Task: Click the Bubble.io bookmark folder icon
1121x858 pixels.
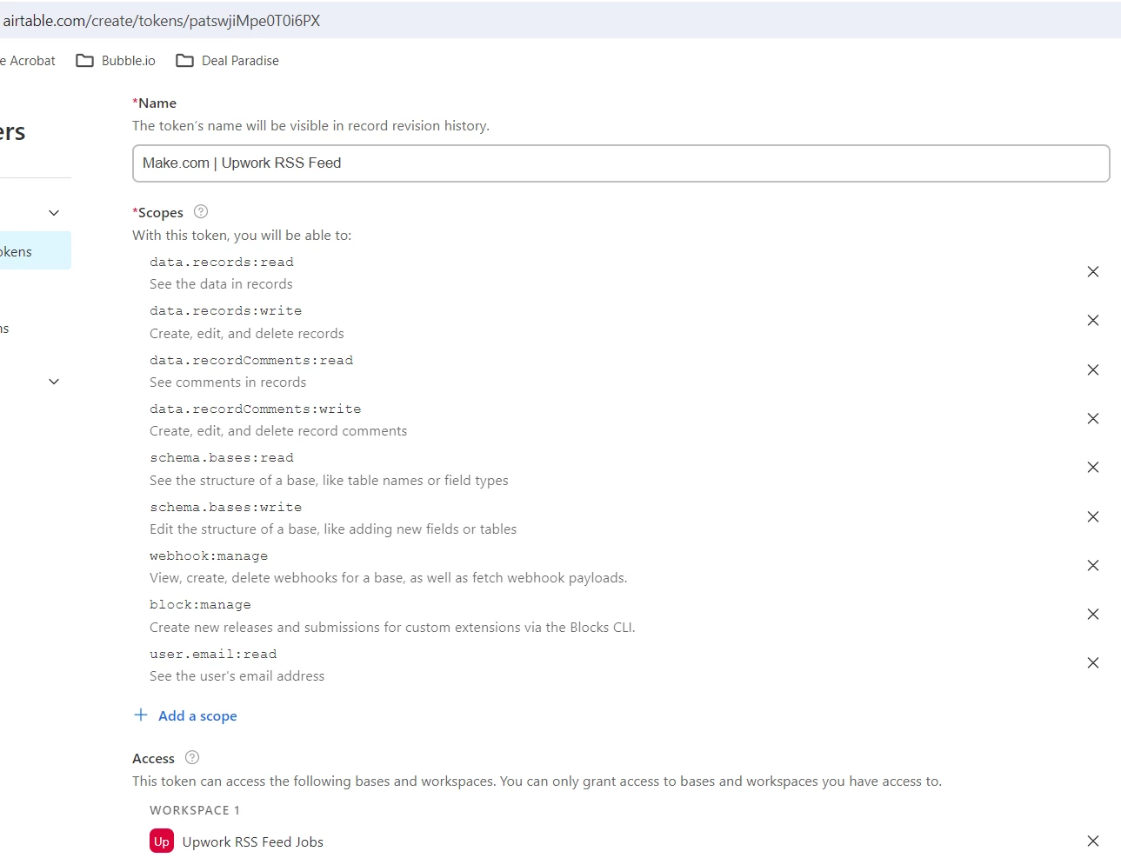Action: click(85, 61)
